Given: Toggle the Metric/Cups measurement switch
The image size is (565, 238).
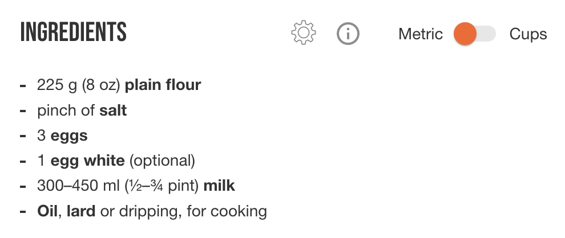Looking at the screenshot, I should 475,34.
